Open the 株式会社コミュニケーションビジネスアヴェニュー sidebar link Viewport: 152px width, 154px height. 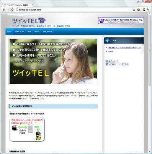(124, 48)
